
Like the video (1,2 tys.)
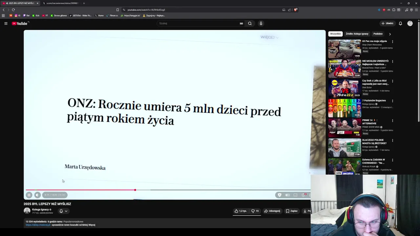241,211
